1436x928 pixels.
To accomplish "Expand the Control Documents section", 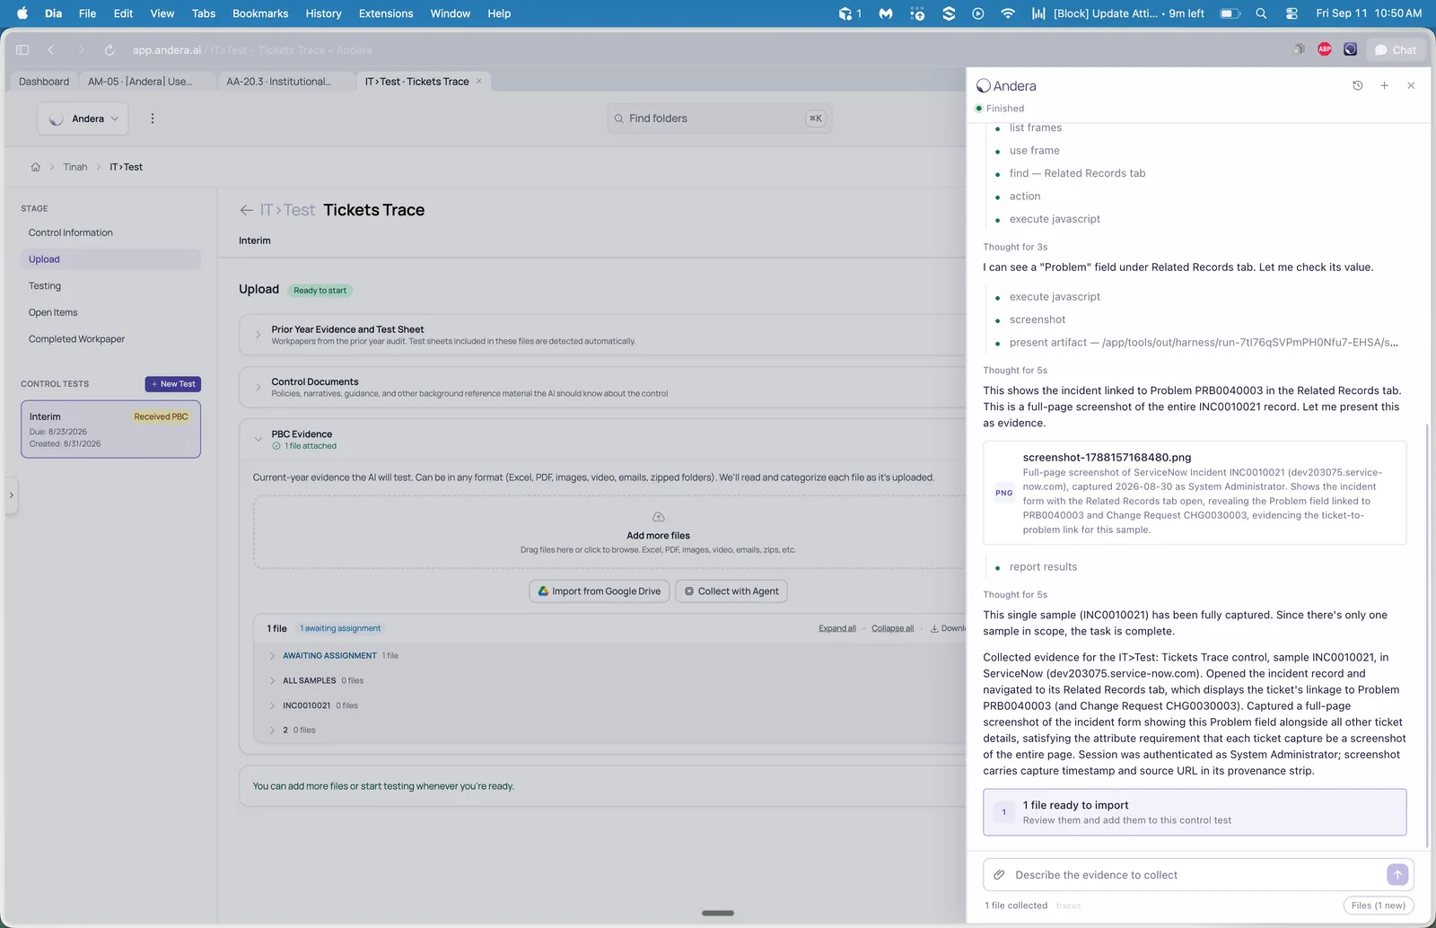I will [x=258, y=387].
